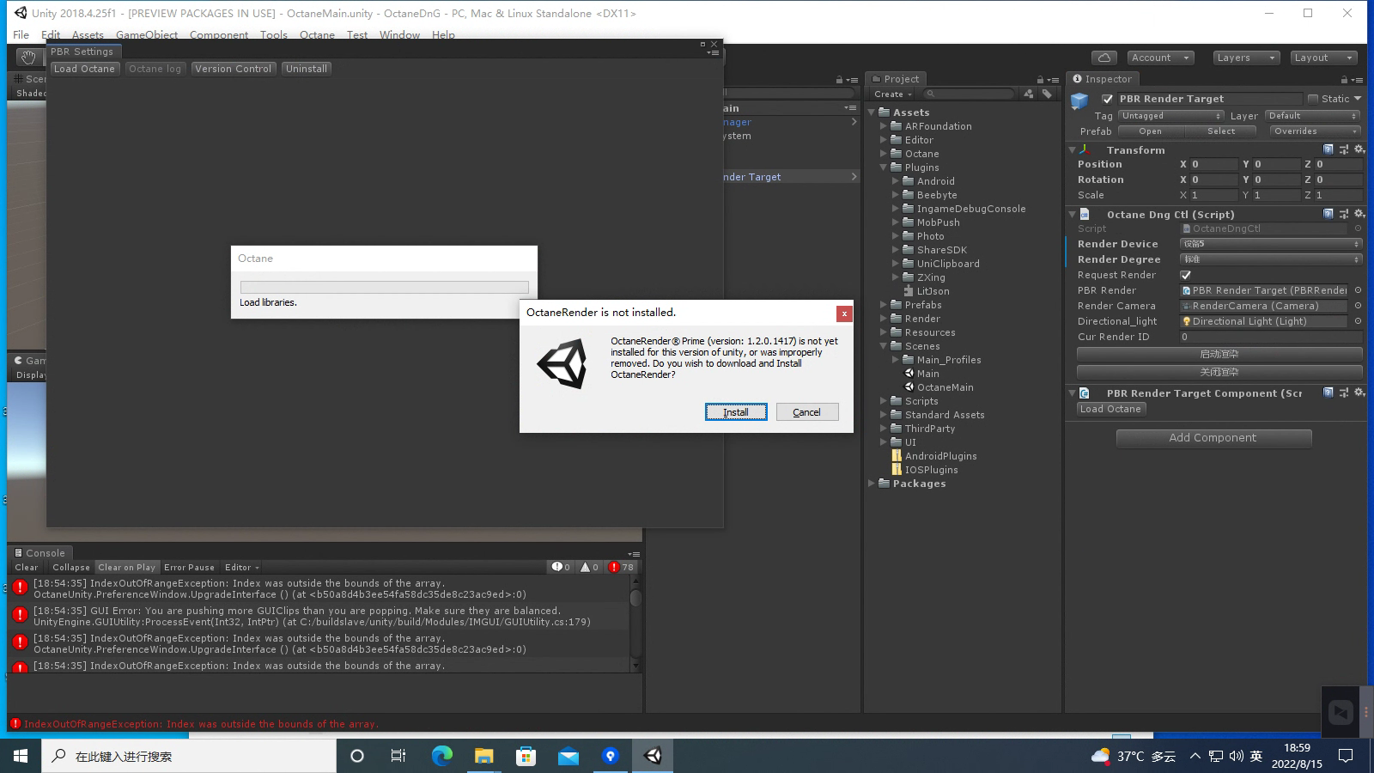Open the prefab Overrides dropdown
This screenshot has height=773, width=1374.
(x=1315, y=131)
